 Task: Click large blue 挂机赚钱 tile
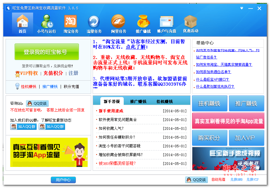[210, 104]
